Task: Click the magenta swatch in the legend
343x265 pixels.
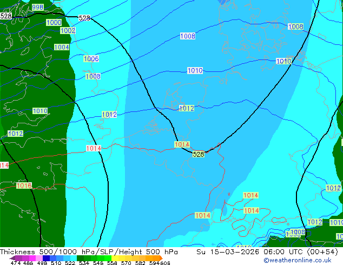Action: (32, 258)
